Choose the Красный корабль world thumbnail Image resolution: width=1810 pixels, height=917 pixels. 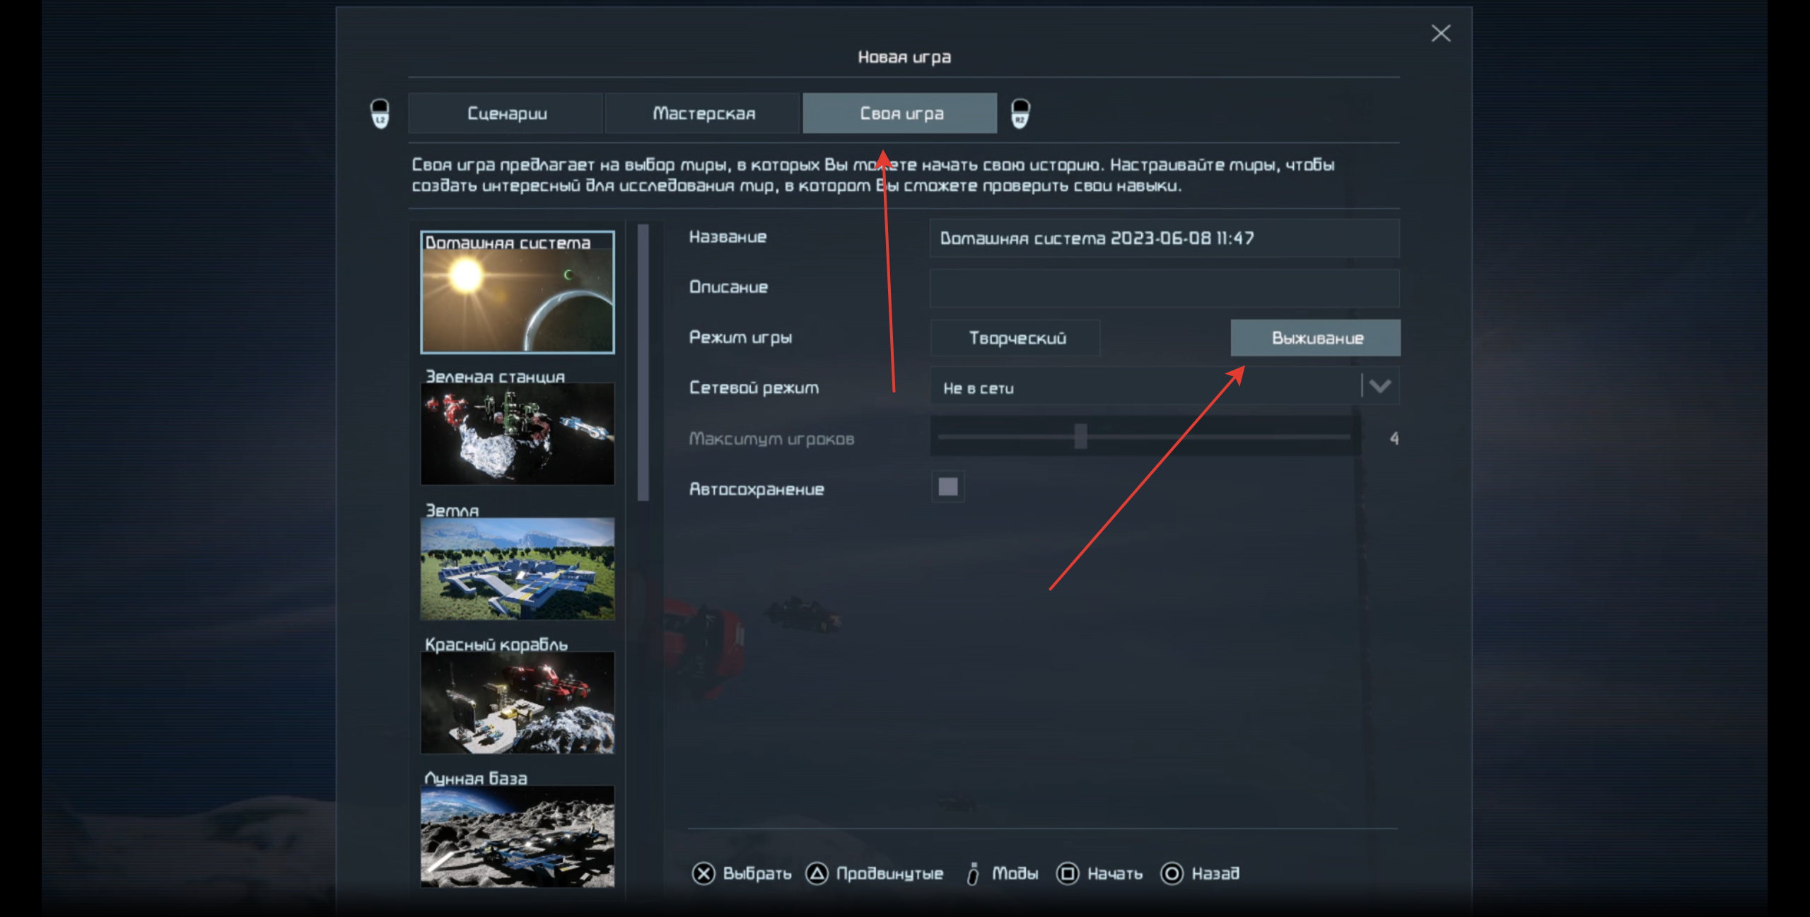coord(517,702)
